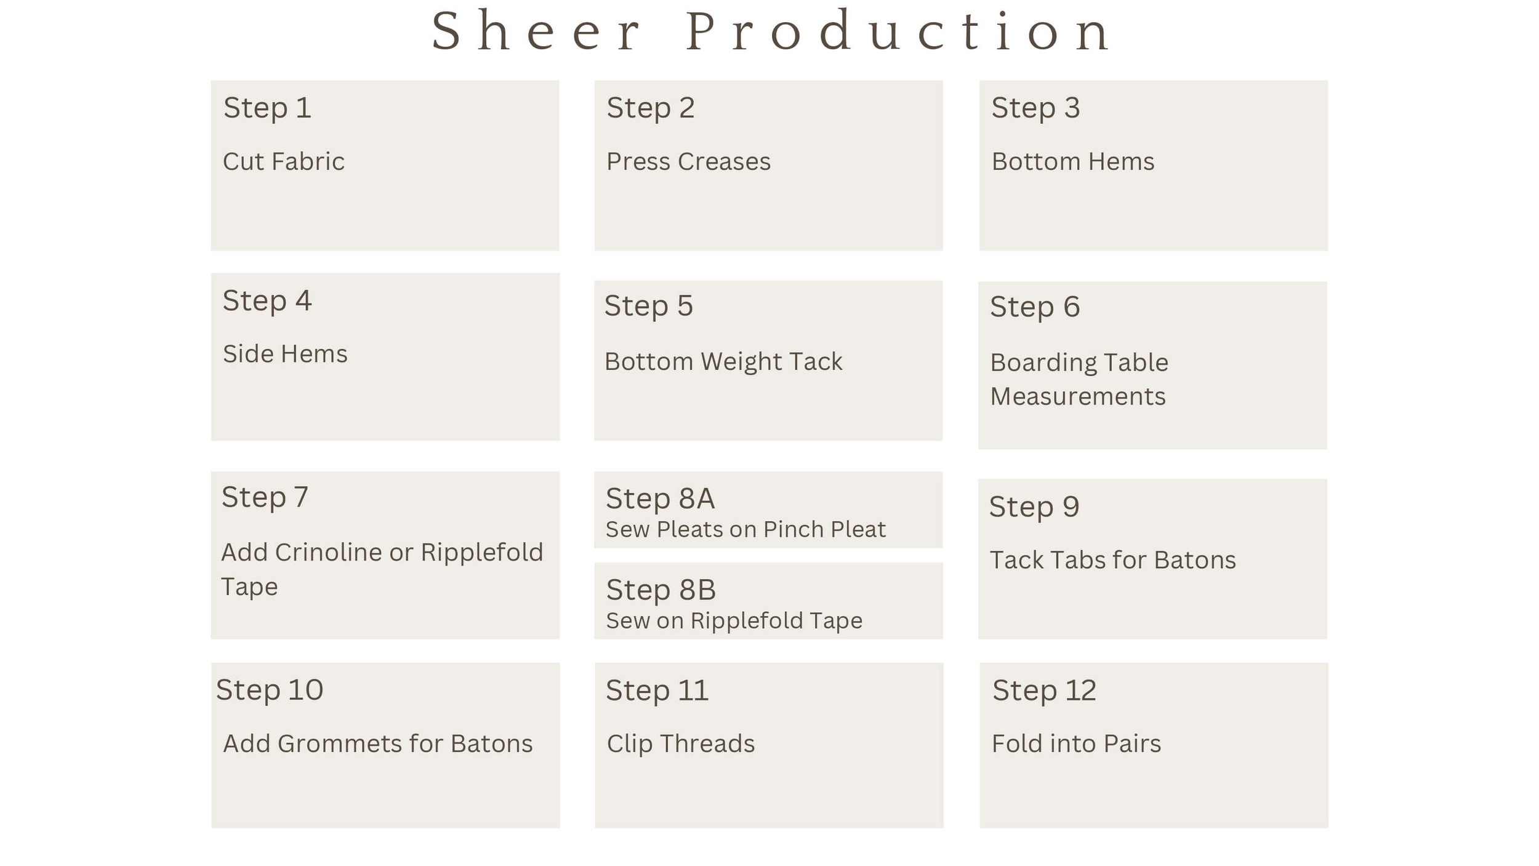Select the 'Bottom Weight Tack' label
The width and height of the screenshot is (1539, 866).
click(723, 361)
